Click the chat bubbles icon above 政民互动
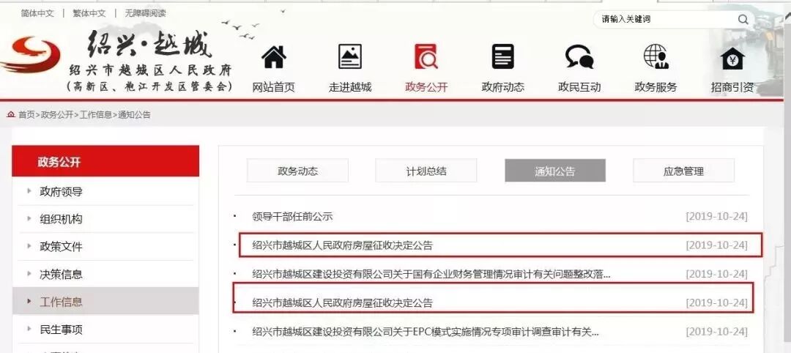 coord(579,56)
